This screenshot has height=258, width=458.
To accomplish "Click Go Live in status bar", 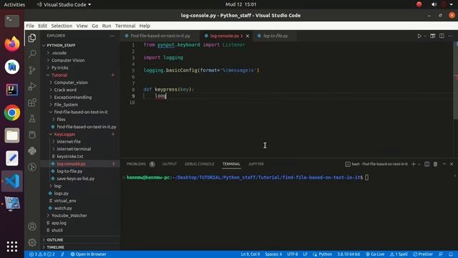I will (375, 254).
